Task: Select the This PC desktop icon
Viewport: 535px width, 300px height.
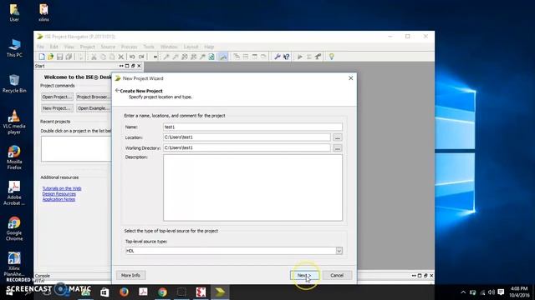Action: 14,47
